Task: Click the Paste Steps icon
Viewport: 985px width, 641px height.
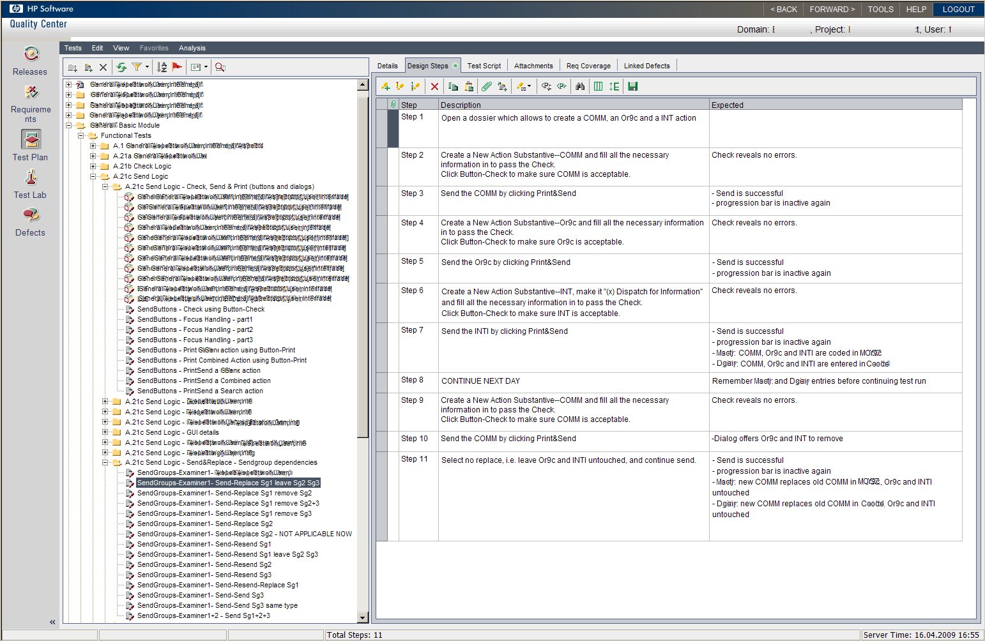Action: pyautogui.click(x=469, y=86)
